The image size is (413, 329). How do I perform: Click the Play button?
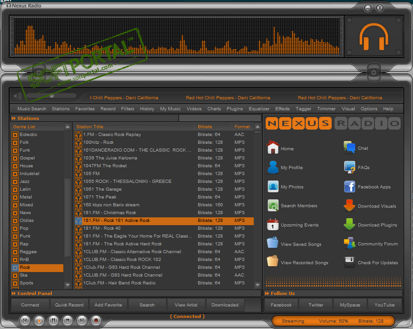pos(39,321)
